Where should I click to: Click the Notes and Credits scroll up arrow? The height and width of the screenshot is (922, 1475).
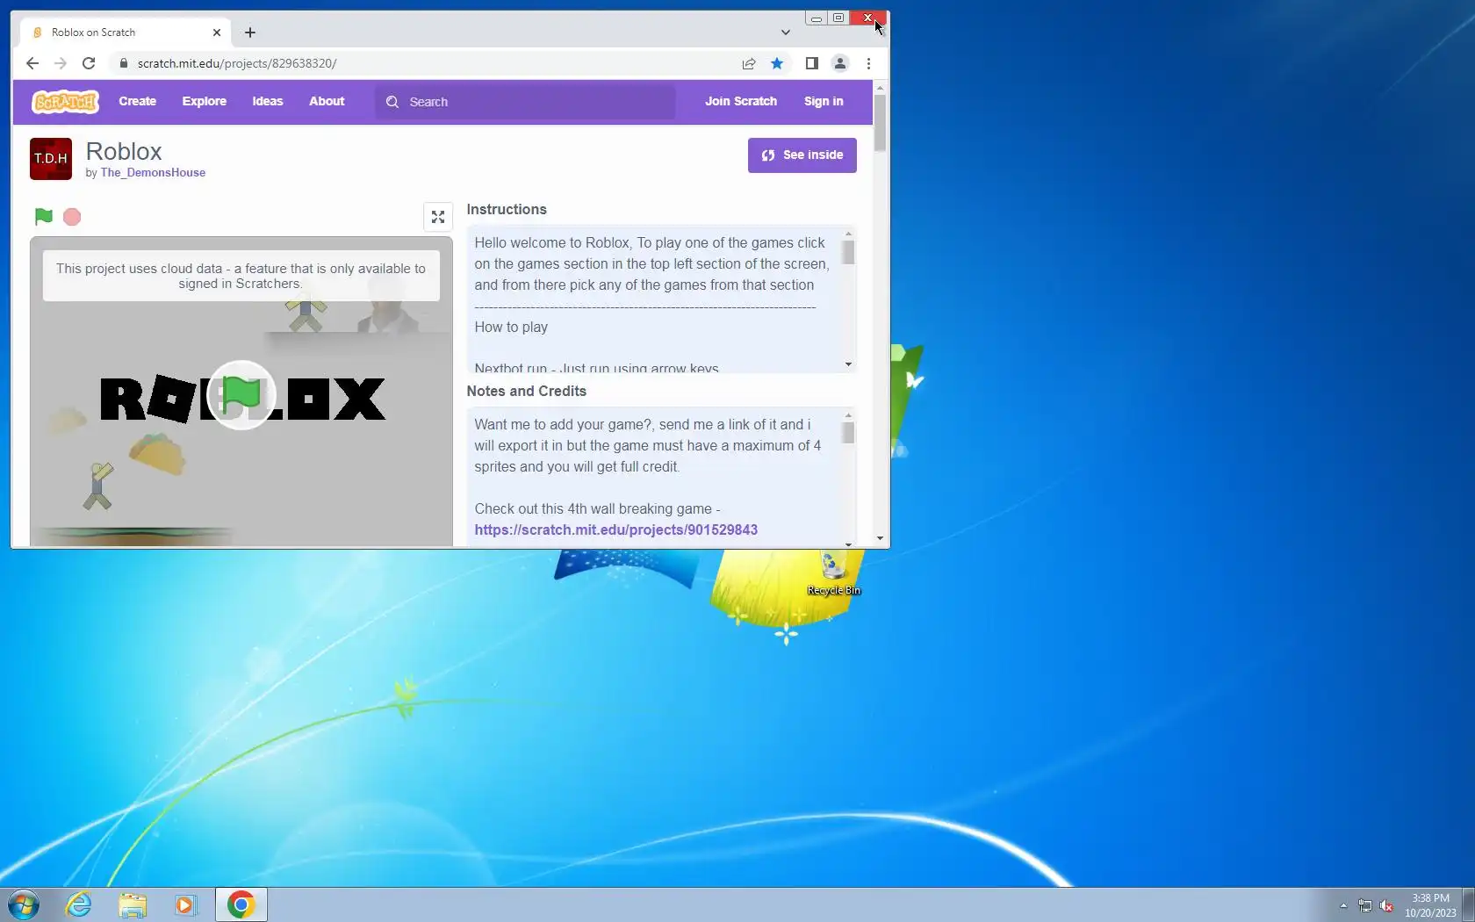click(x=848, y=415)
